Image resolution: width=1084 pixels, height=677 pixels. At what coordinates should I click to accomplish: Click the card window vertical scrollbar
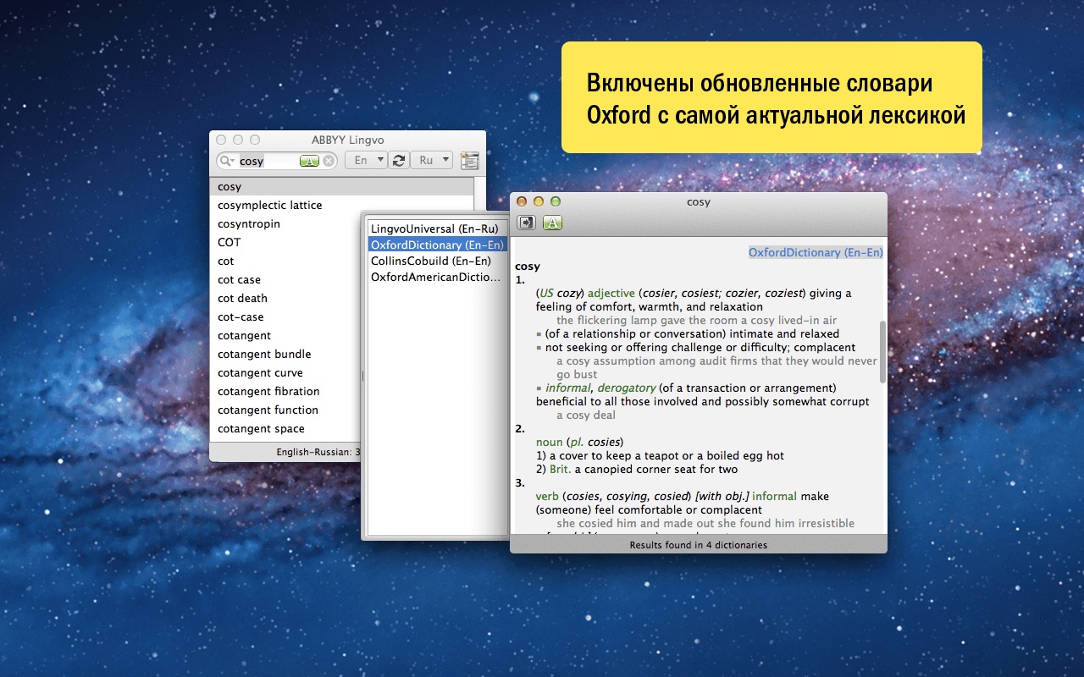tap(882, 351)
